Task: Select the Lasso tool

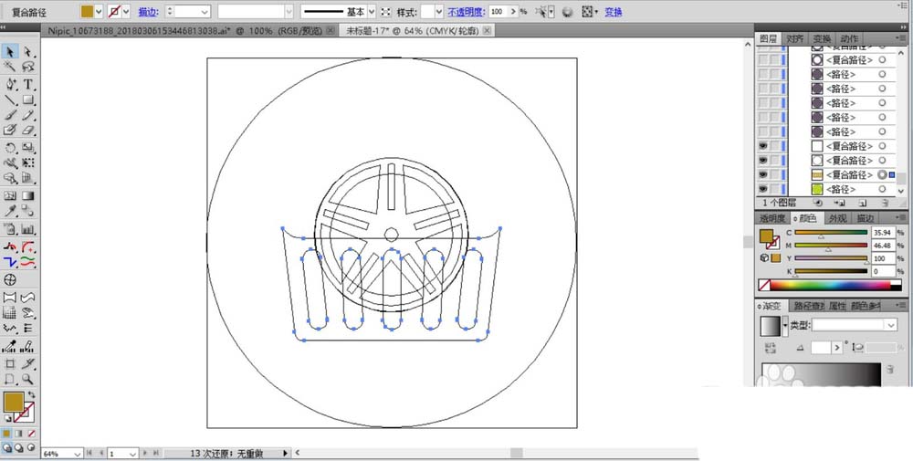Action: (28, 67)
